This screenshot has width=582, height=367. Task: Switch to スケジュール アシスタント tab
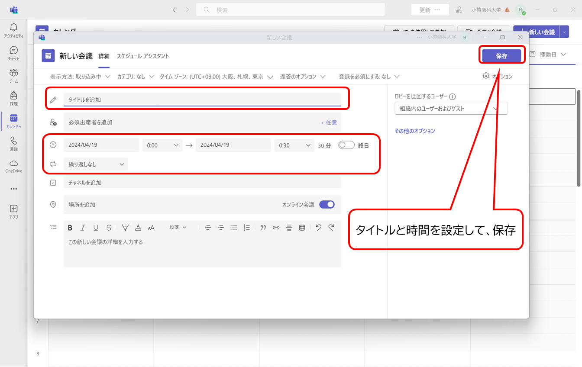point(143,56)
